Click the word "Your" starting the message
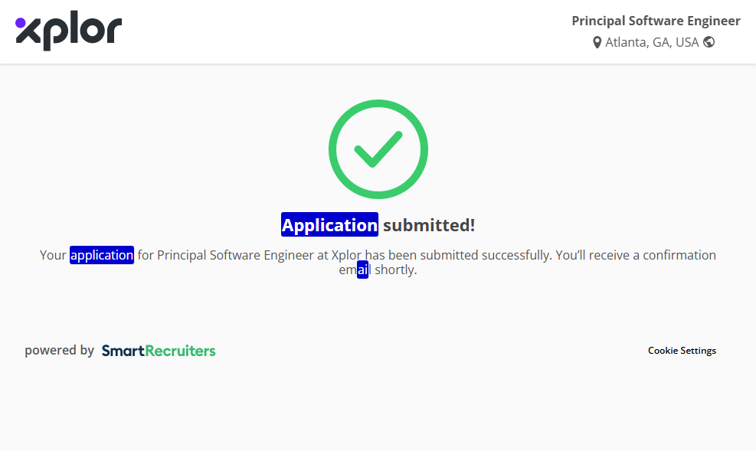 point(53,255)
